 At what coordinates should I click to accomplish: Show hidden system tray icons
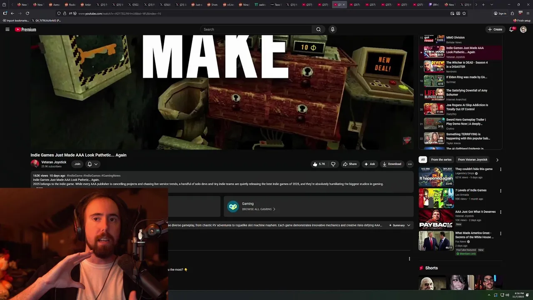pos(489,295)
